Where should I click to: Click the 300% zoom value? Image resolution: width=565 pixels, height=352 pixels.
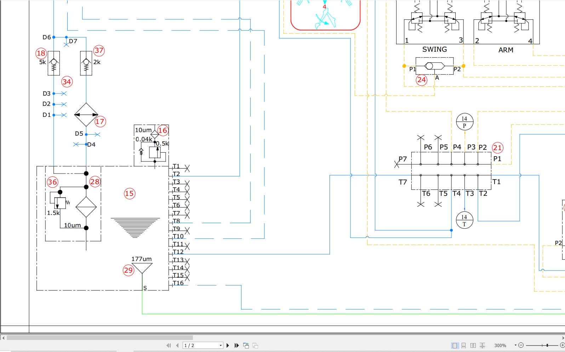pyautogui.click(x=500, y=345)
